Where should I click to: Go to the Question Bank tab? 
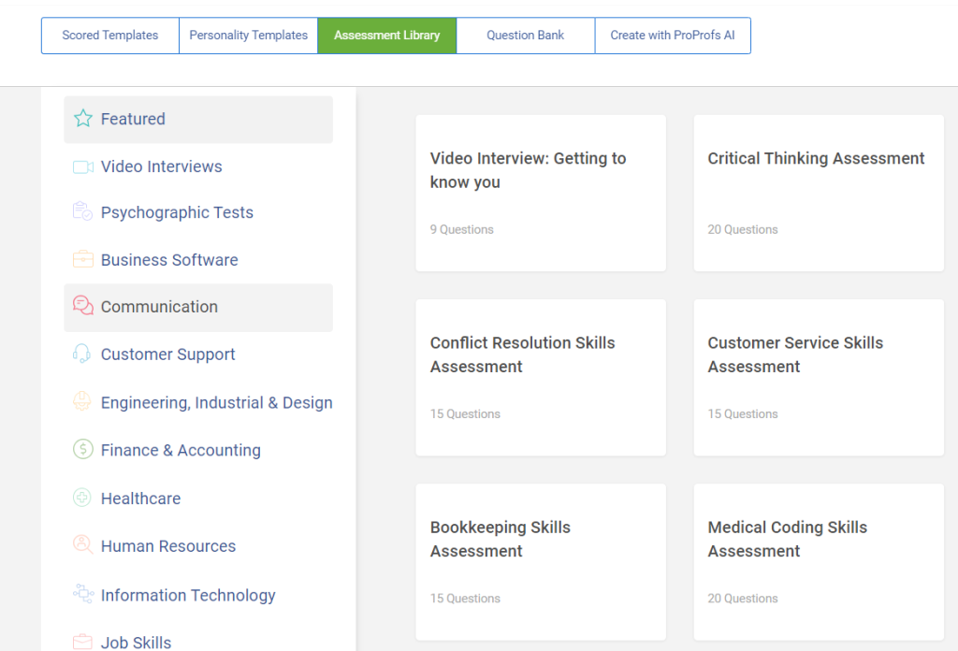[525, 36]
